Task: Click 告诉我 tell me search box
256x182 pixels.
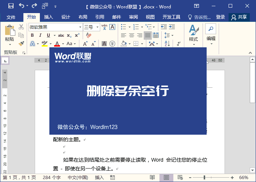Action: tap(199, 17)
